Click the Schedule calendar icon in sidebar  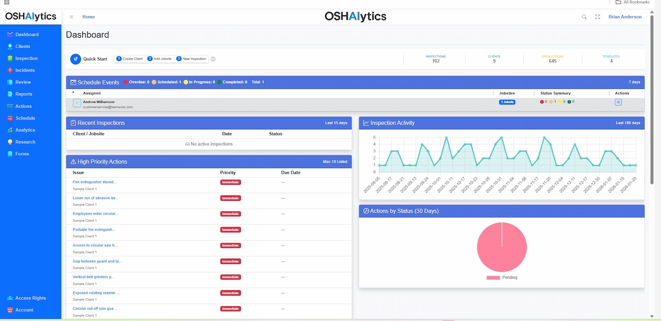tap(10, 118)
